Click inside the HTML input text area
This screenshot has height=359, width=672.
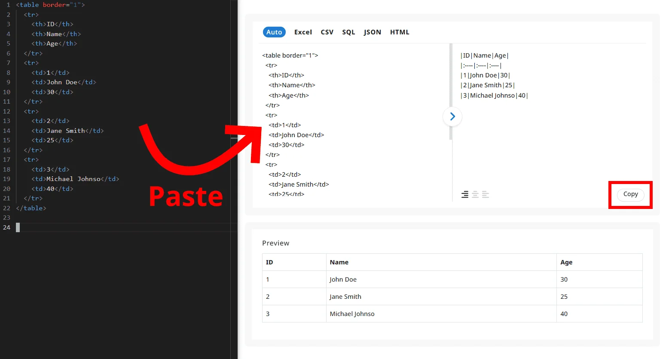[x=354, y=123]
